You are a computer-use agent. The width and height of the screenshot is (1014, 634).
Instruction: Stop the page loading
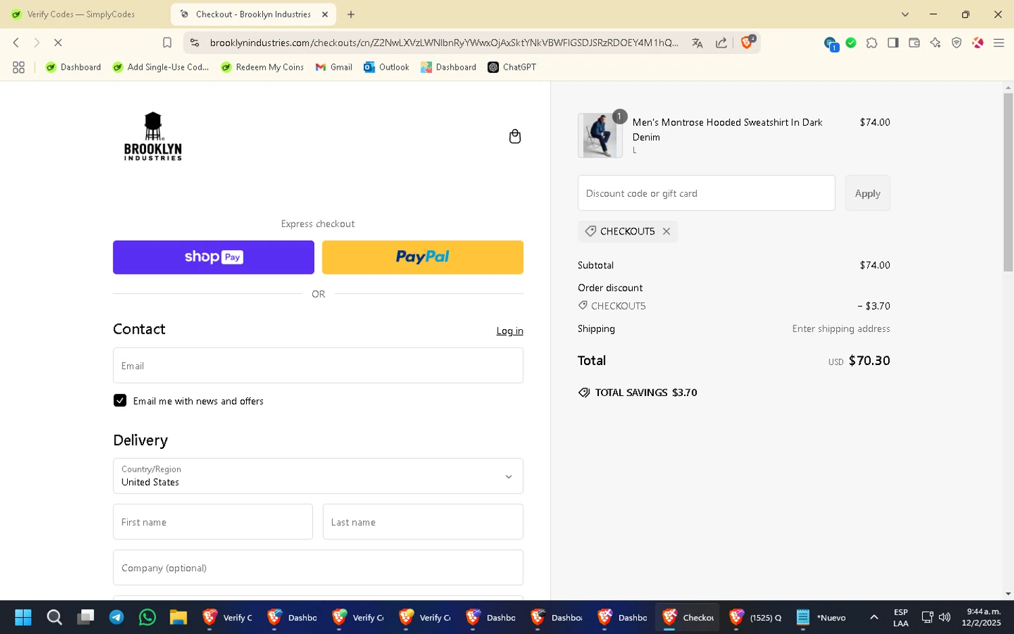pos(58,43)
